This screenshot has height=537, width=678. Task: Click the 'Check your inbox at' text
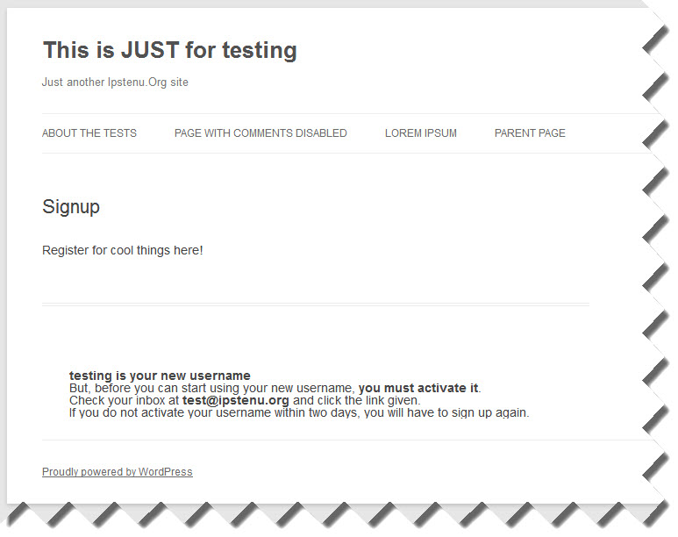(x=123, y=400)
